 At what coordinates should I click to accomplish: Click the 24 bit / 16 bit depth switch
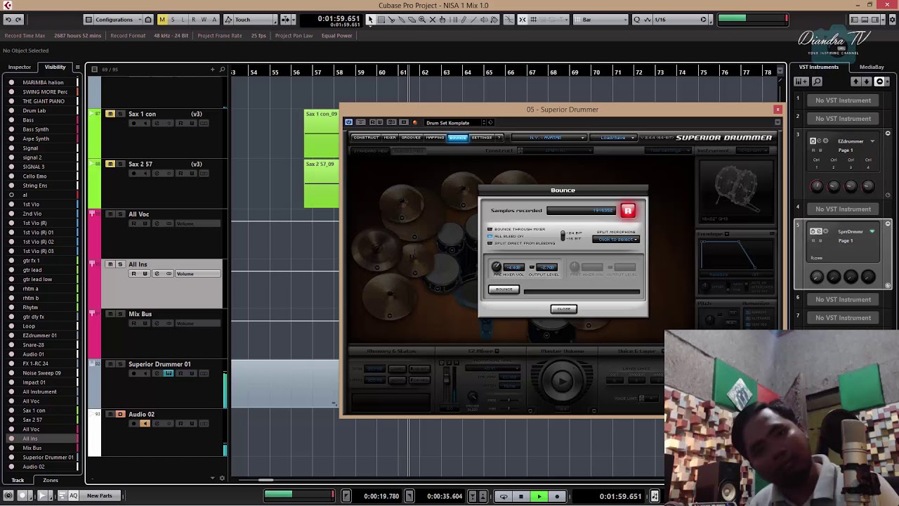(563, 235)
